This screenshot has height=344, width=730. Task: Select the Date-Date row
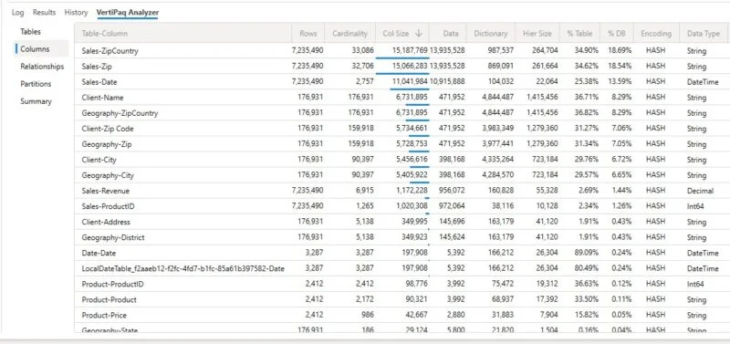(x=401, y=254)
